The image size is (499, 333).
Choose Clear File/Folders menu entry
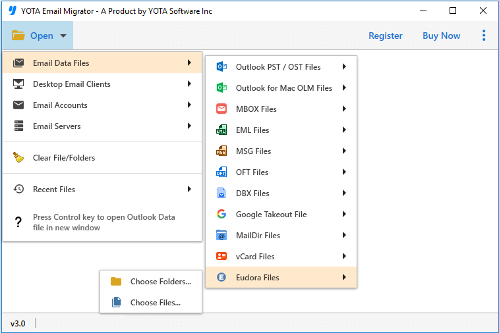102,157
